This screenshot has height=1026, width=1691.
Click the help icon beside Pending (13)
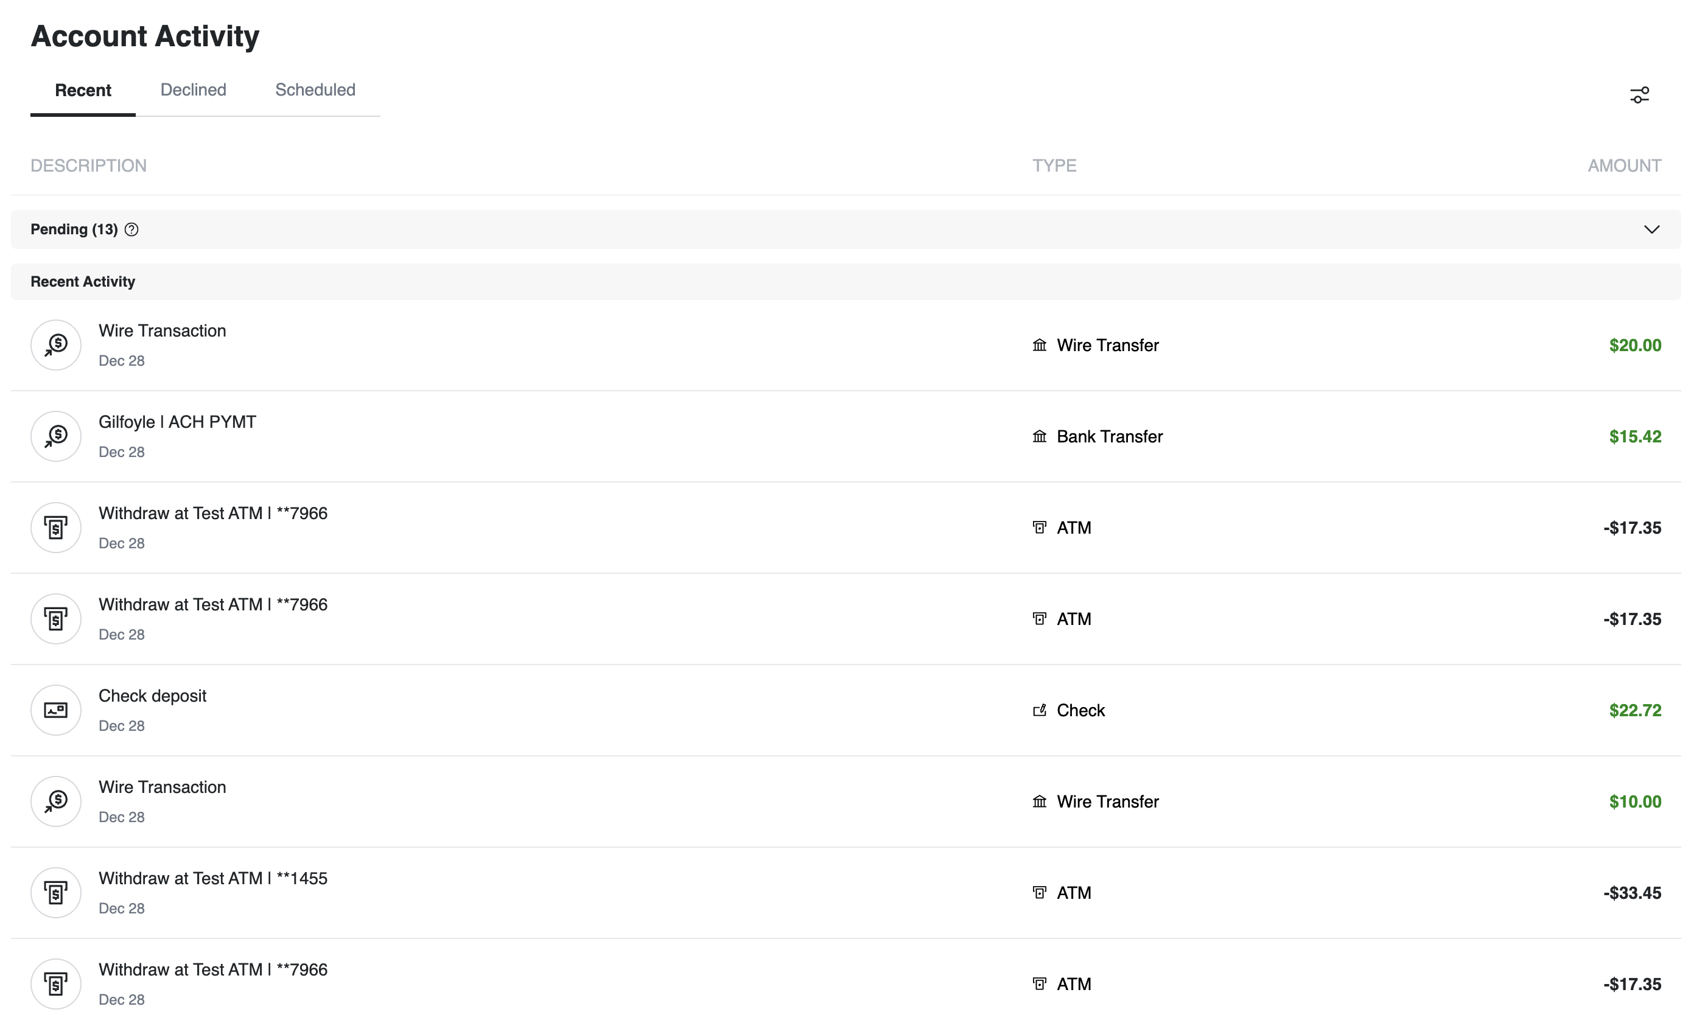131,229
